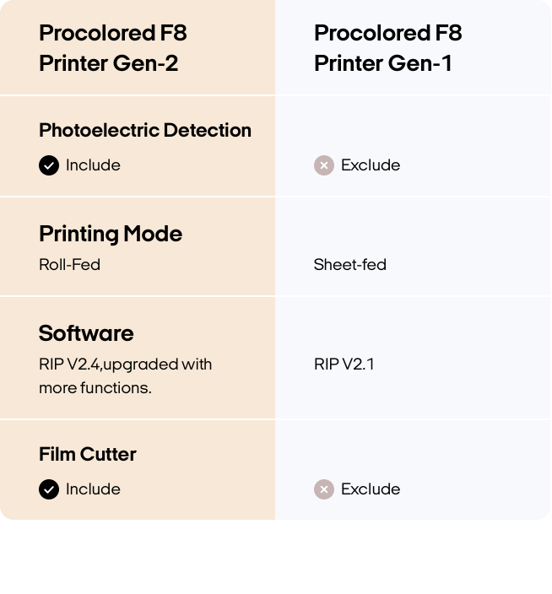Select the Sheet-fed printing mode text

coord(350,265)
